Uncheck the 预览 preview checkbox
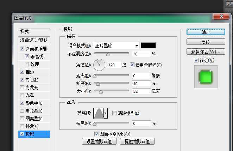Viewport: 233px width, 151px height. (x=196, y=60)
